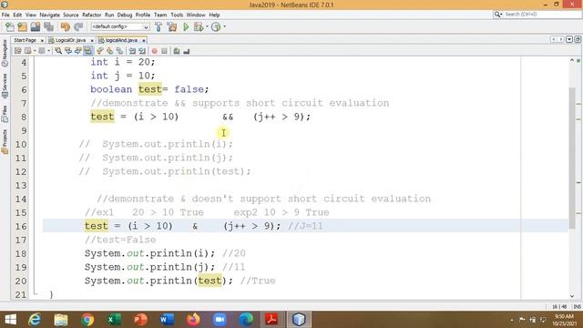Viewport: 583px width, 328px height.
Task: Open Forward history dropdown arrow
Action: (48, 51)
